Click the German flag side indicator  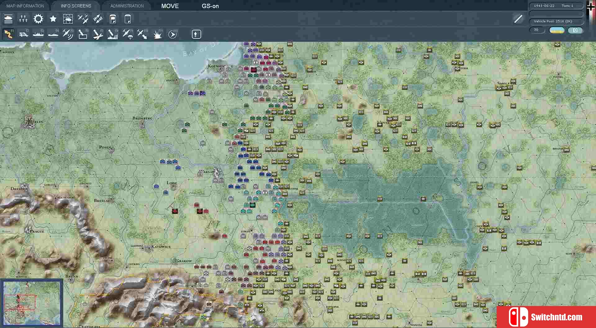(591, 12)
